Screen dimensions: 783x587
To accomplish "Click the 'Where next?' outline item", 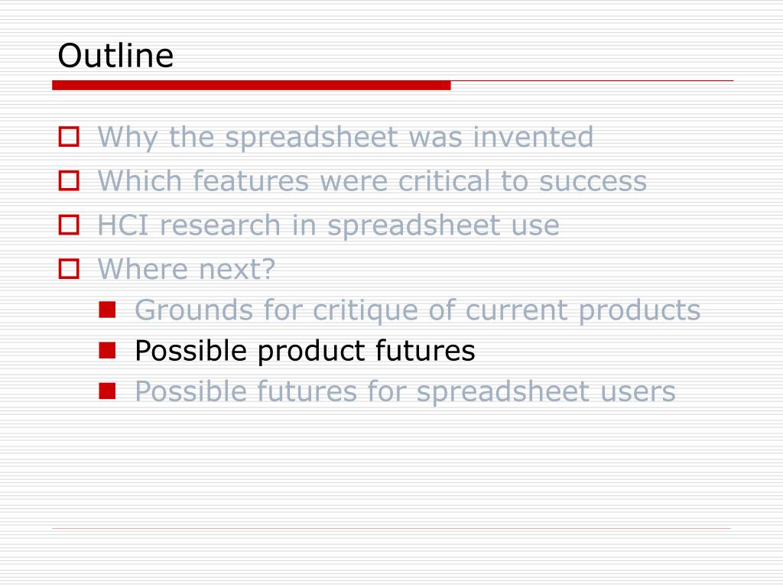I will tap(187, 269).
